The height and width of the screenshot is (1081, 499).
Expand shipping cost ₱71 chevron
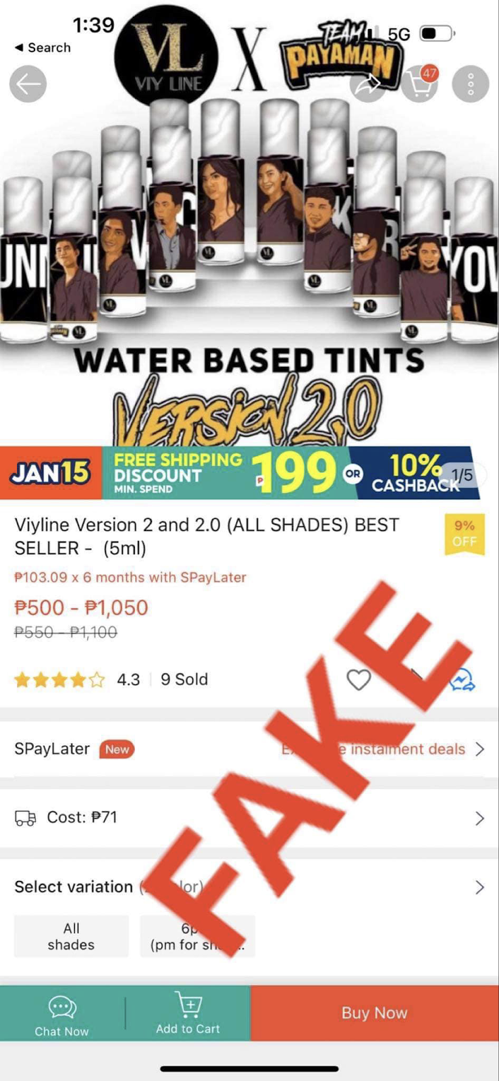(479, 818)
